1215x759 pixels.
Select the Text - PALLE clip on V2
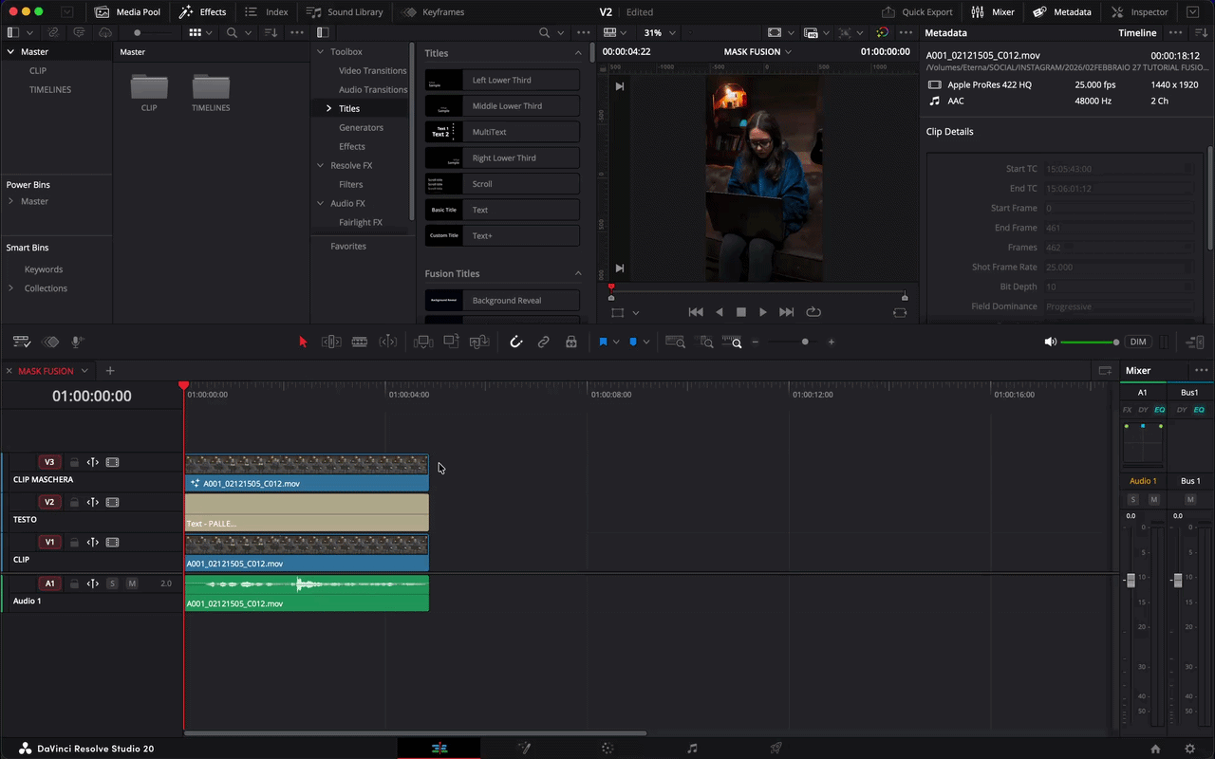306,512
